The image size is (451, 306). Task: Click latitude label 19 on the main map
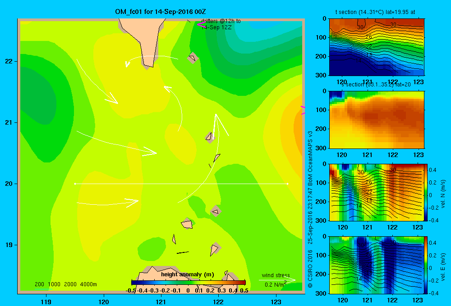pos(9,245)
